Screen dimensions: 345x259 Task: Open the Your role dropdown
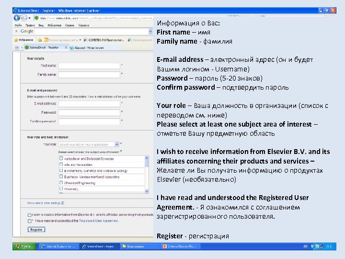coord(89,144)
